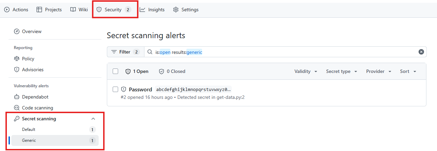
Task: Open Advisories in sidebar
Action: [x=55, y=70]
